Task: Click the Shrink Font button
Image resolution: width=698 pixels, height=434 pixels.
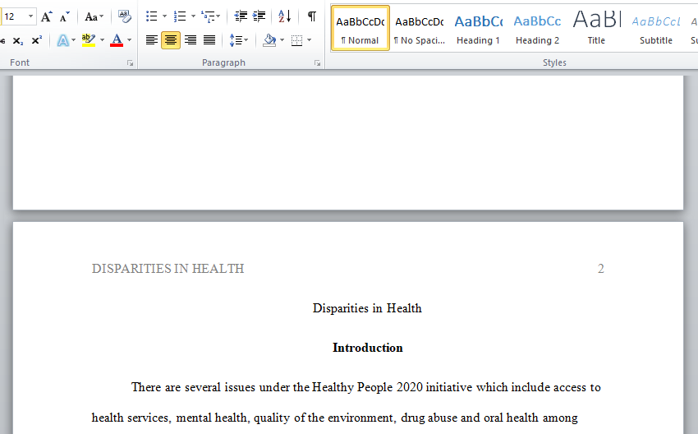Action: (x=65, y=17)
